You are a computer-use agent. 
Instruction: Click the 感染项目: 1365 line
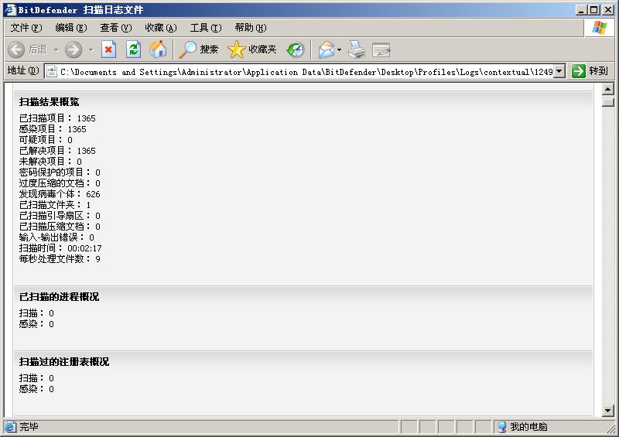(53, 128)
